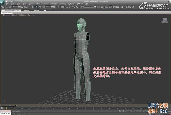Open the Modifiers menu
Image resolution: width=171 pixels, height=115 pixels.
pos(37,4)
